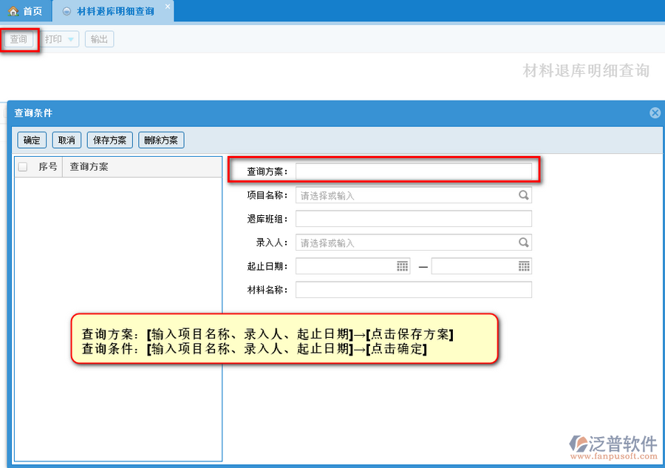Image resolution: width=665 pixels, height=468 pixels.
Task: Click the 查询 toolbar button
Action: point(18,39)
